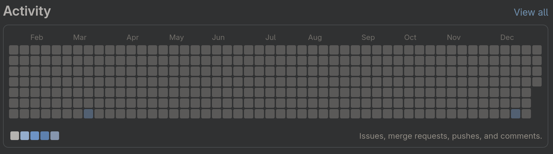Select the lightest blue legend swatch
The height and width of the screenshot is (154, 553).
[25, 136]
